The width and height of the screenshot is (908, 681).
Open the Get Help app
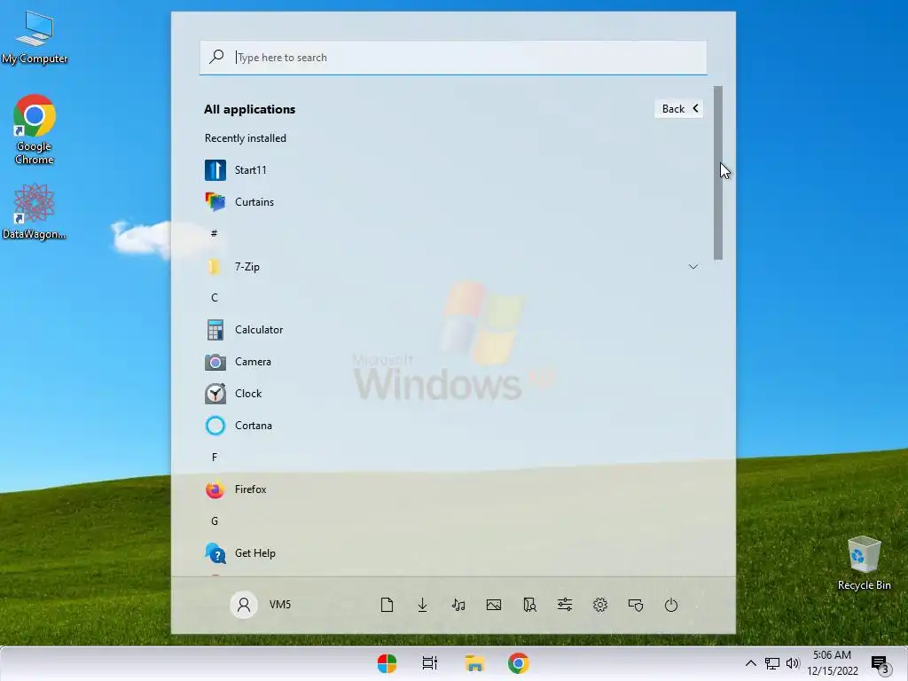[451, 553]
